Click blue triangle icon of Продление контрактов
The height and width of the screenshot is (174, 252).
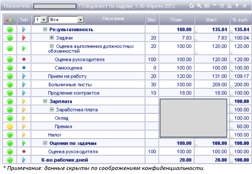pyautogui.click(x=24, y=93)
